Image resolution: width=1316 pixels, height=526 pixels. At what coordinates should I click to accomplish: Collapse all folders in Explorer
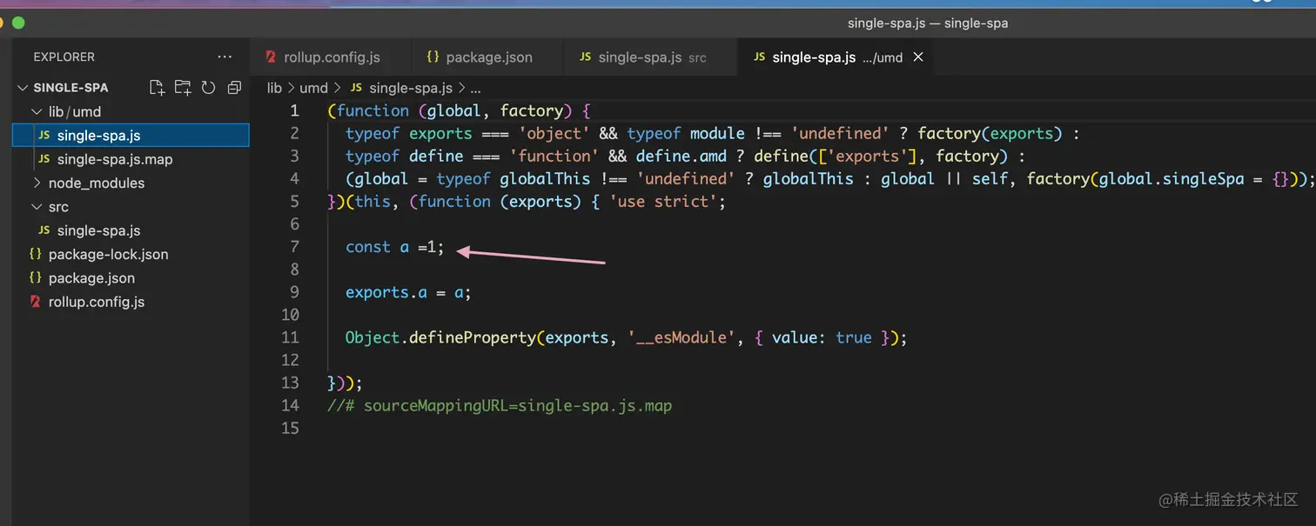[x=234, y=87]
